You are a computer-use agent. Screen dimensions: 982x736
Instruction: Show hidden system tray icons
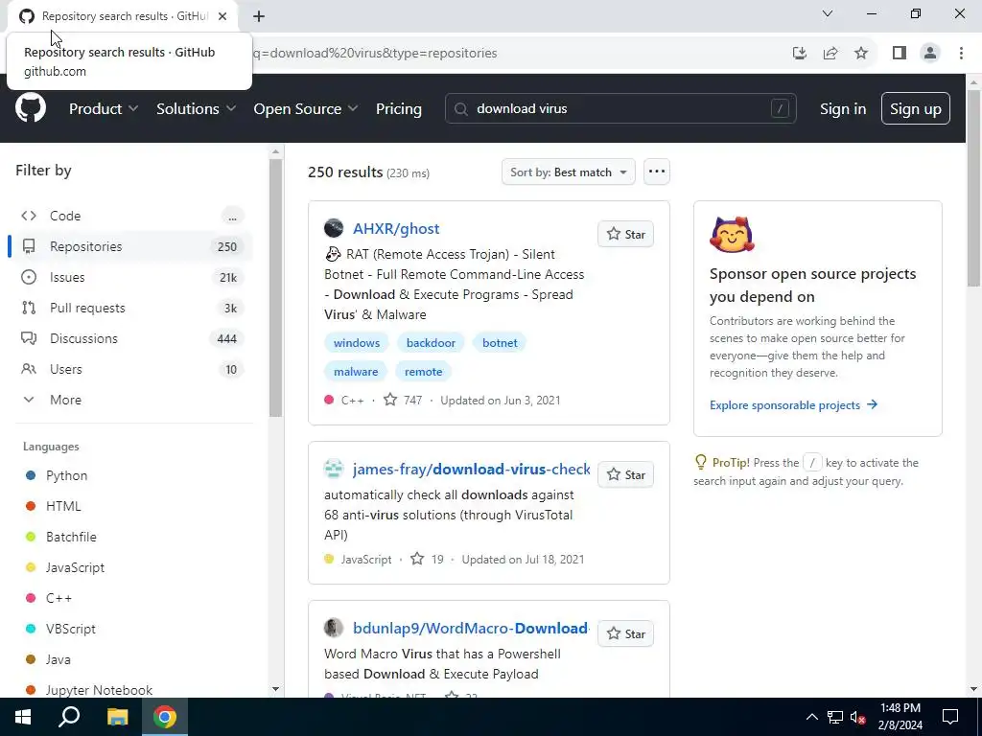(x=811, y=717)
